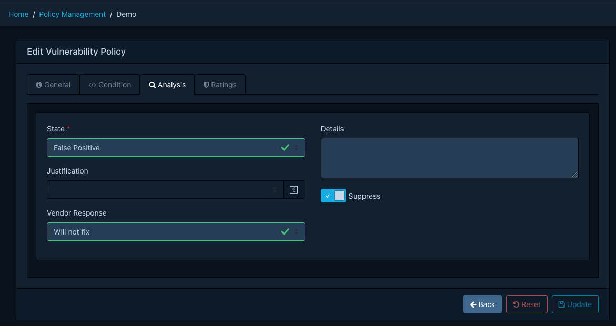
Task: Click inside the Details text area
Action: (449, 158)
